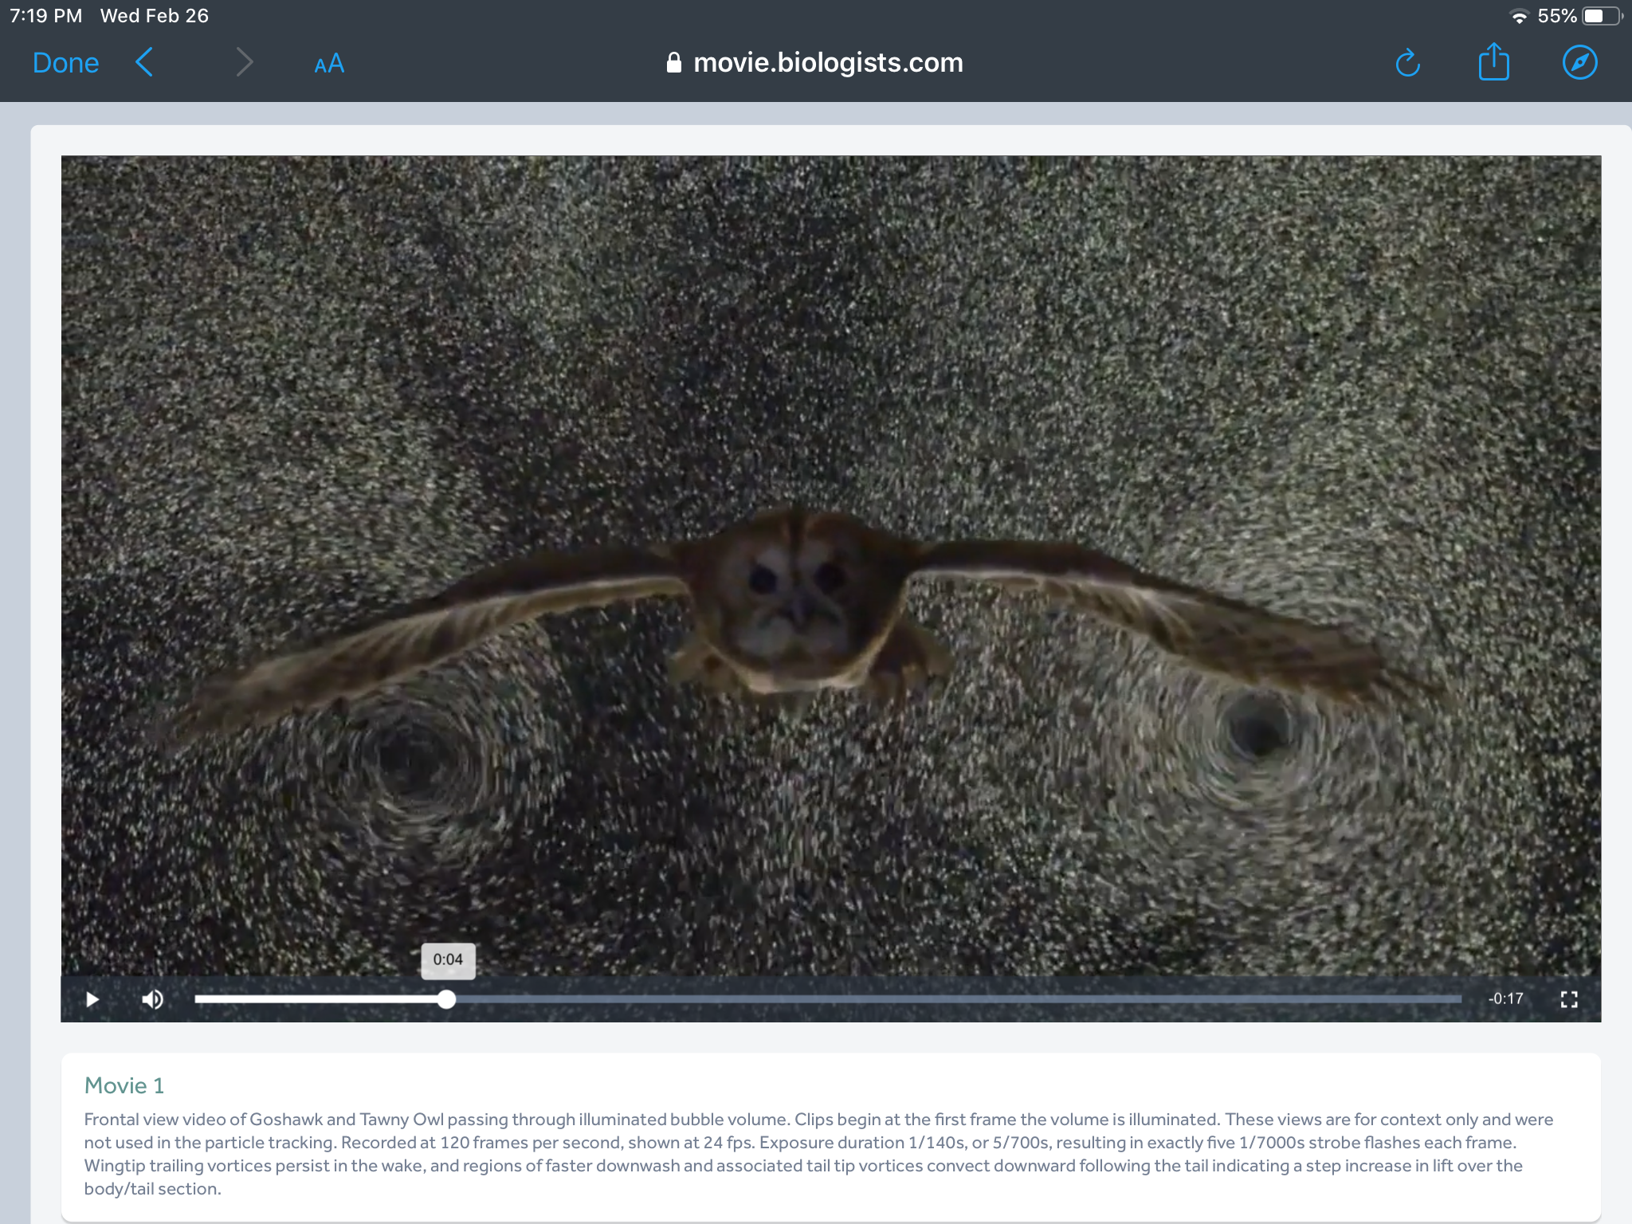The height and width of the screenshot is (1224, 1632).
Task: Open the AA reader text options
Action: pyautogui.click(x=329, y=64)
